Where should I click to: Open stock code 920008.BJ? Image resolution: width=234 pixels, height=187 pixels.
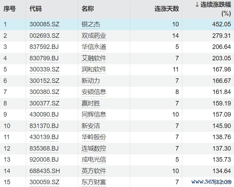(x=44, y=160)
